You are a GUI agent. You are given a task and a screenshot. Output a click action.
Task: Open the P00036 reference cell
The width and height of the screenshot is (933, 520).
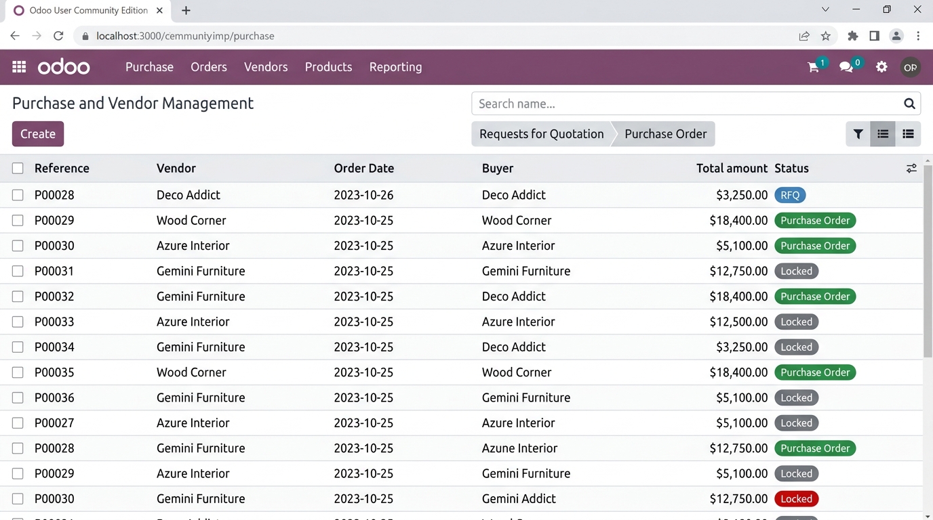tap(54, 397)
